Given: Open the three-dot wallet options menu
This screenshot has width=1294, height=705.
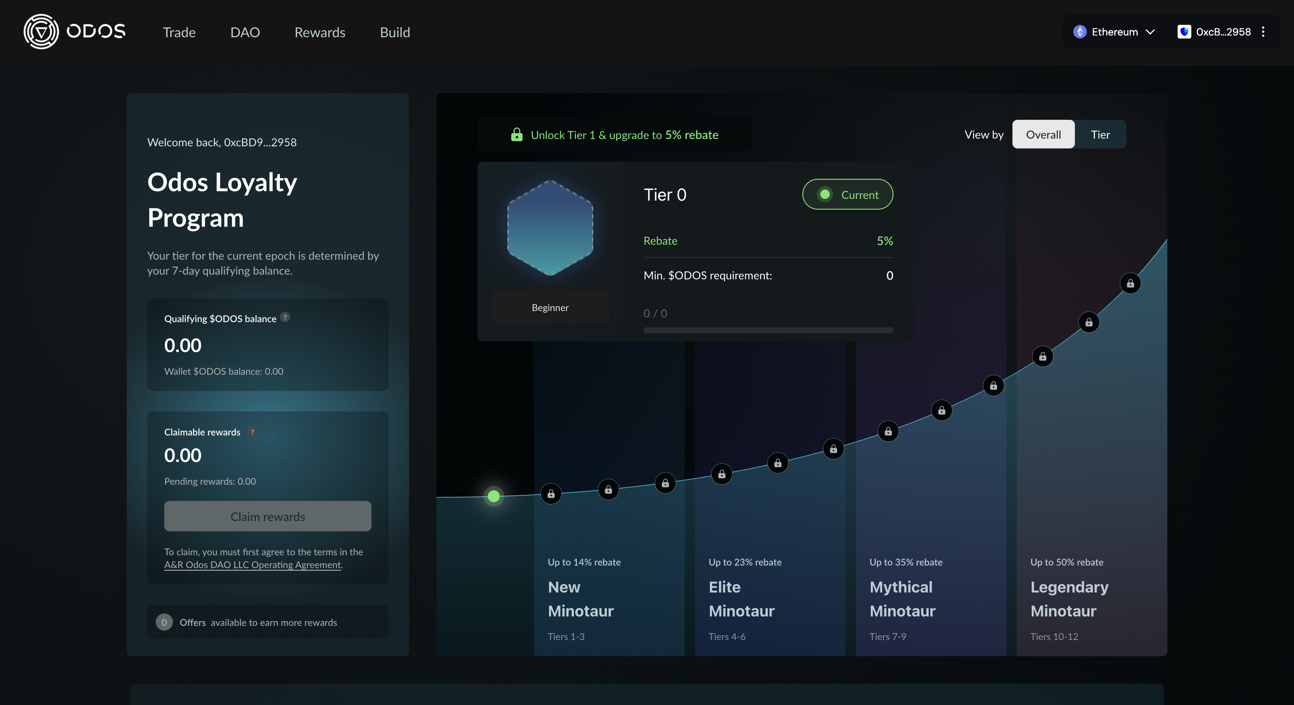Looking at the screenshot, I should (1263, 32).
